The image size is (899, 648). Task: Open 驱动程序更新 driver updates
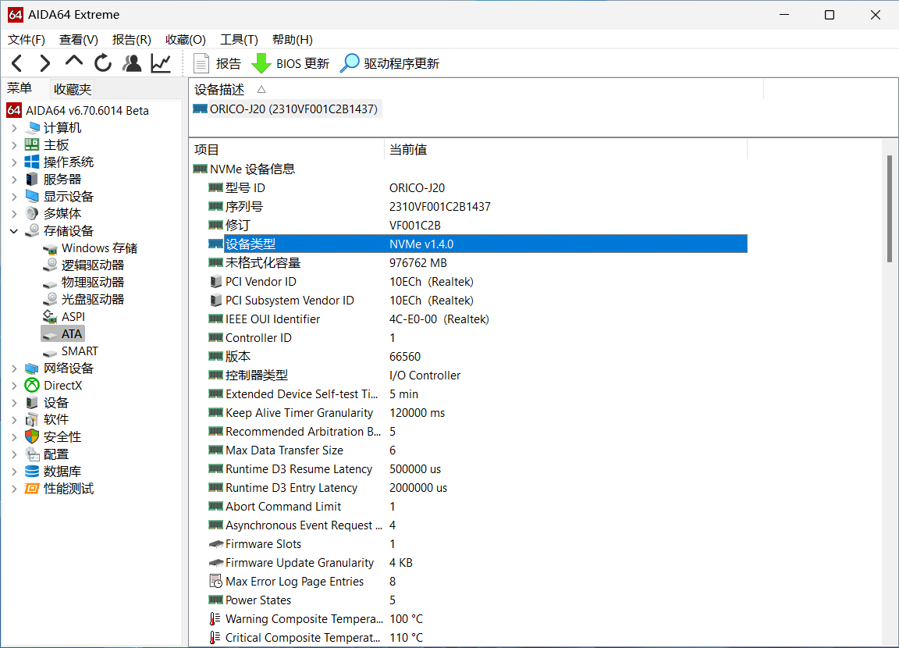[x=390, y=64]
